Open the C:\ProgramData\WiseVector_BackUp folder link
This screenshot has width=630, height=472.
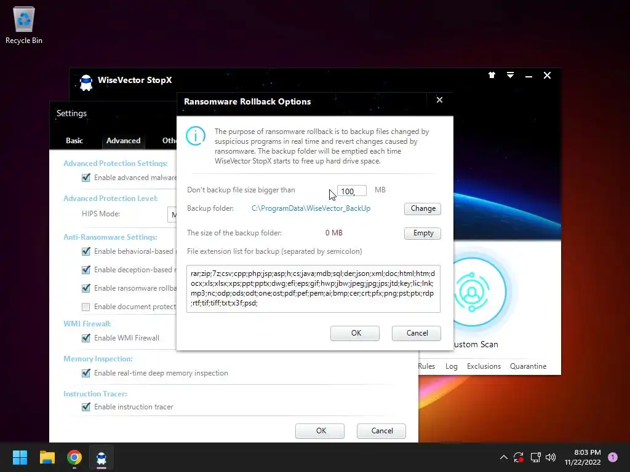coord(311,208)
